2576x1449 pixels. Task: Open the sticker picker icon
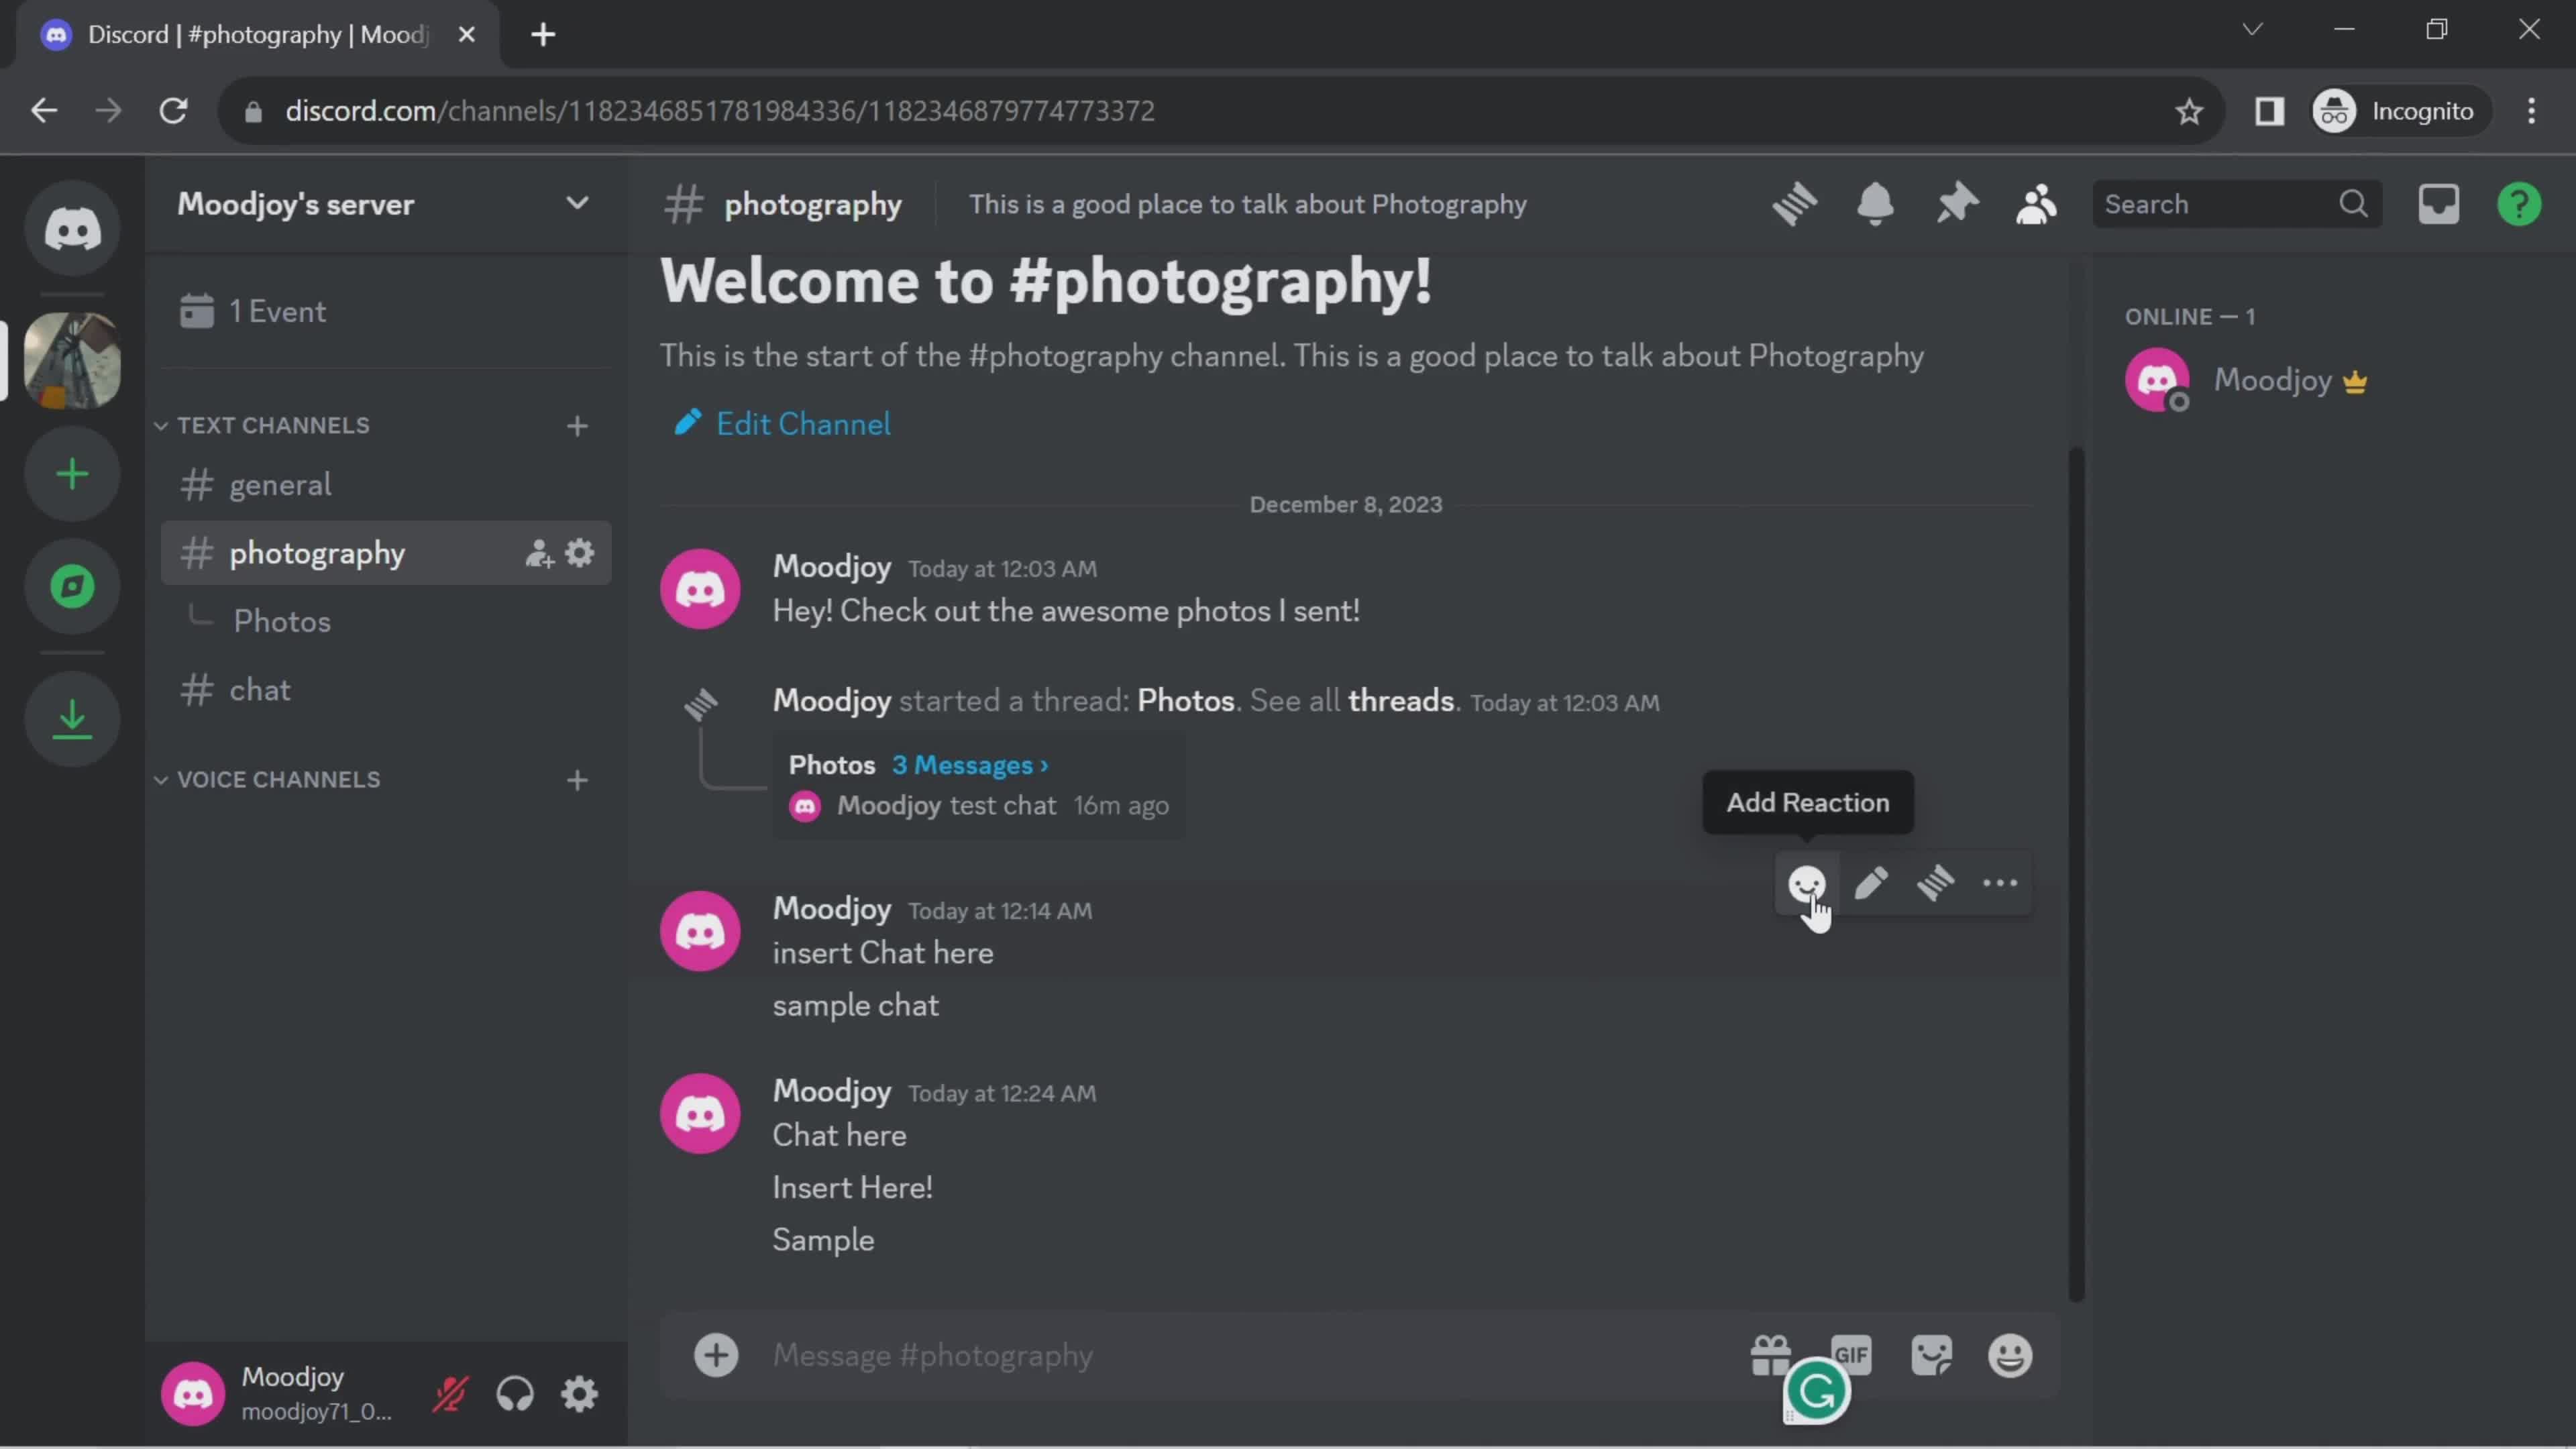pos(1931,1355)
